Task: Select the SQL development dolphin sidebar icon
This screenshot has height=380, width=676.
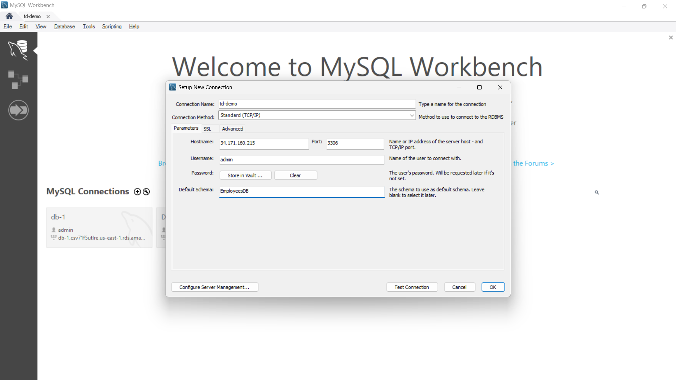Action: click(18, 50)
